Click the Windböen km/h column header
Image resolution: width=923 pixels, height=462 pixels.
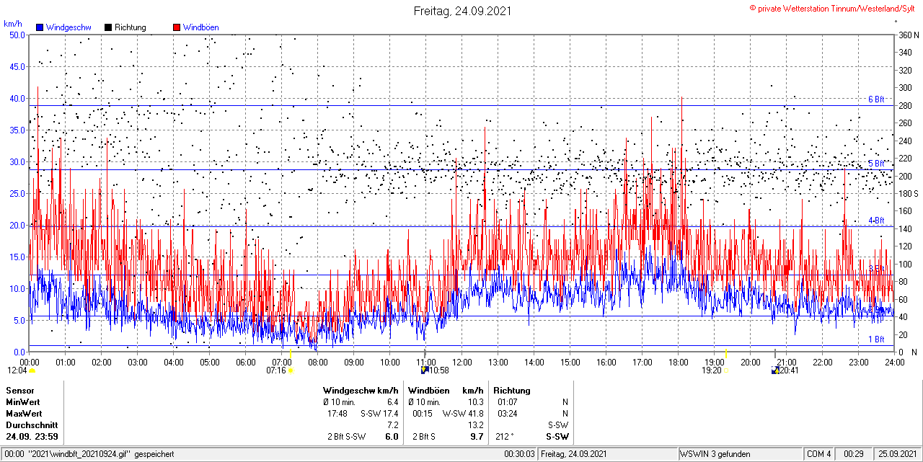pyautogui.click(x=446, y=390)
